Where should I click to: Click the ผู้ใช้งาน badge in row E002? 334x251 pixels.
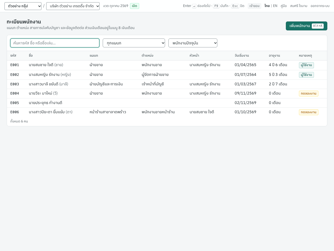[306, 75]
